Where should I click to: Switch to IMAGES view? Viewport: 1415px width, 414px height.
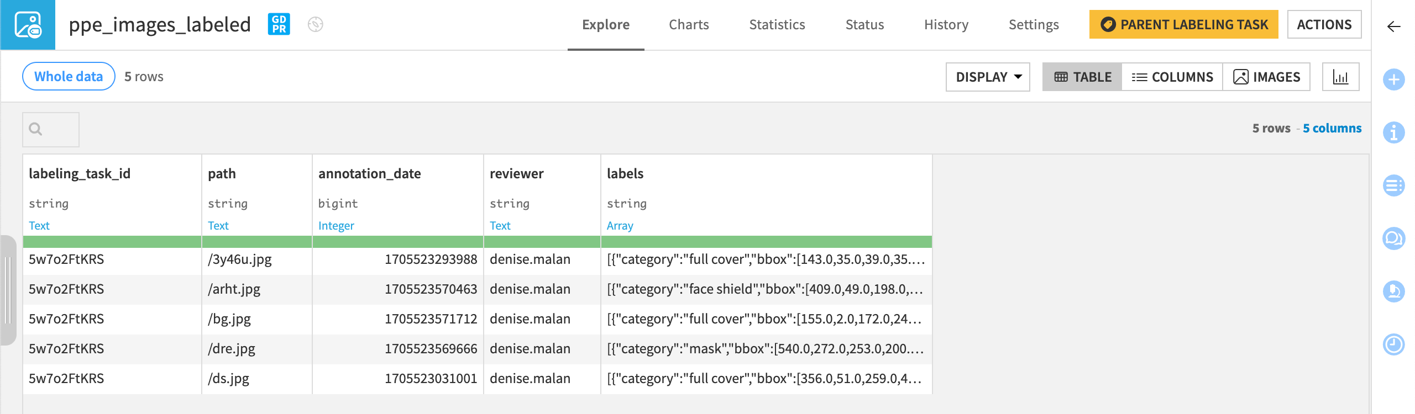tap(1266, 77)
